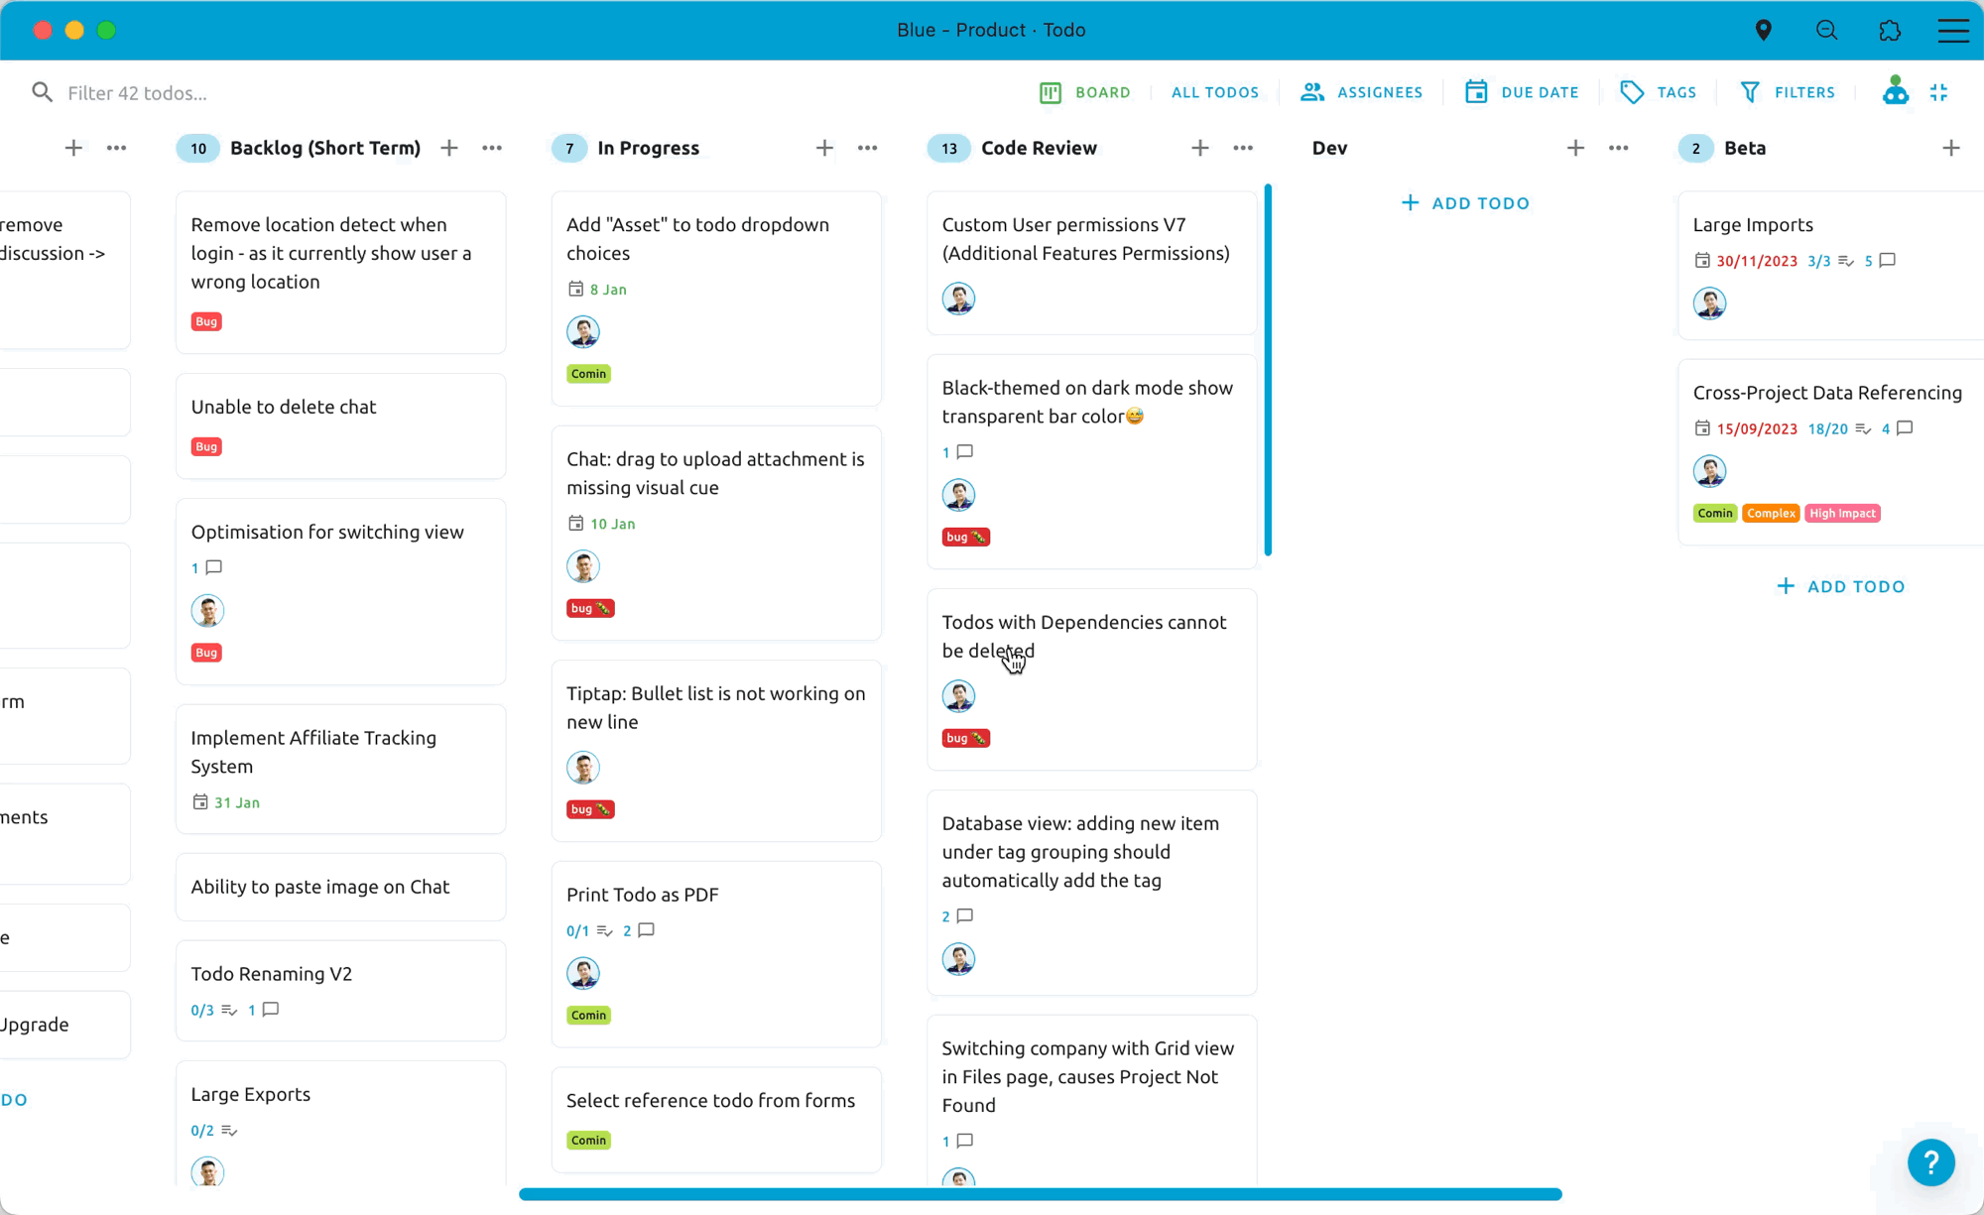The width and height of the screenshot is (1984, 1215).
Task: Open Code Review column three-dot menu
Action: pos(1243,148)
